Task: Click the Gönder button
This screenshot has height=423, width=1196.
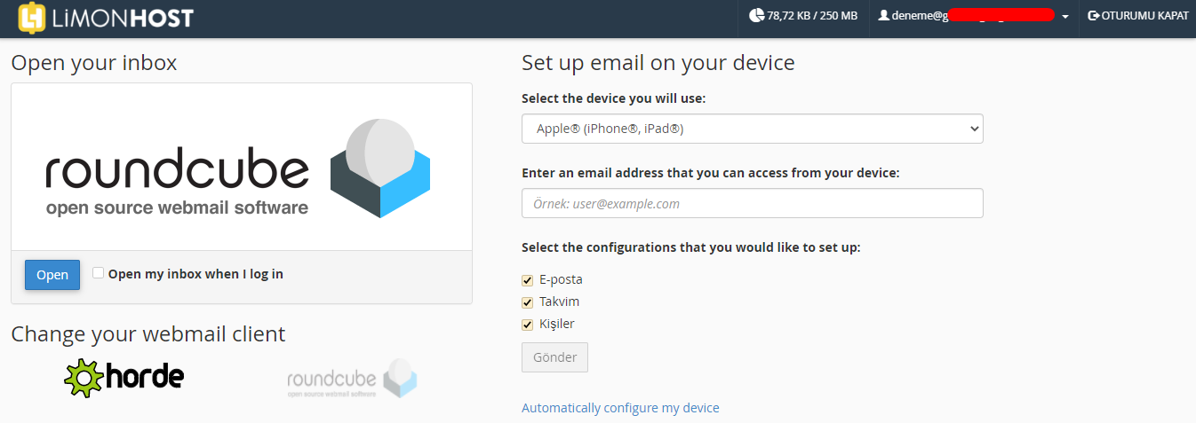Action: pos(554,357)
